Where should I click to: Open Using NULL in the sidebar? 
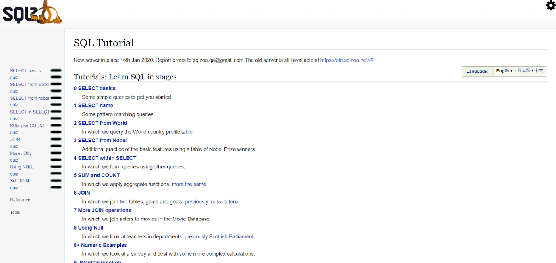click(x=22, y=167)
